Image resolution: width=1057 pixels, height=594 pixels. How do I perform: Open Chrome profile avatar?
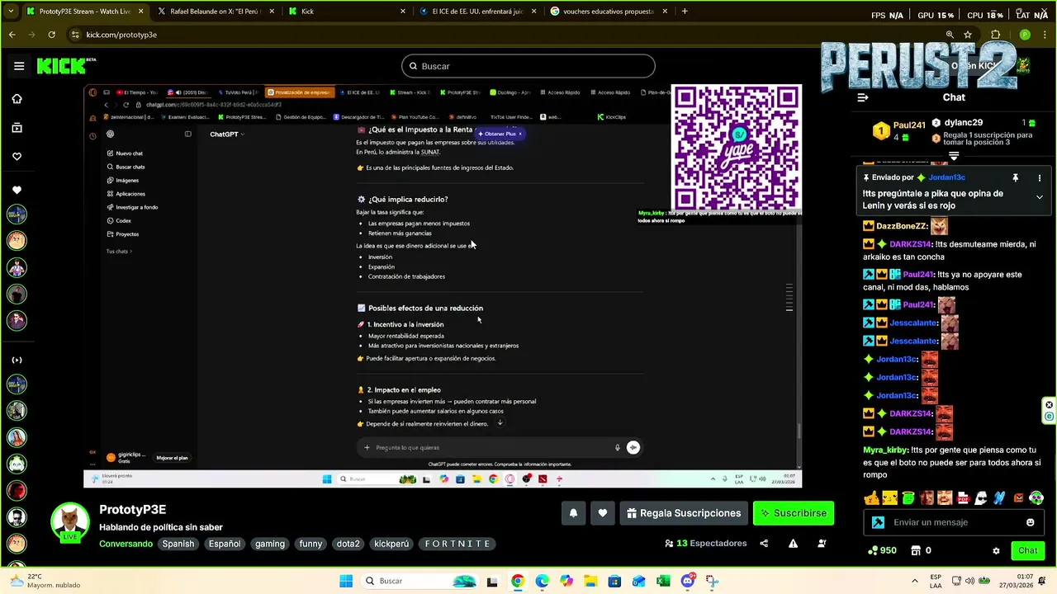[1025, 35]
